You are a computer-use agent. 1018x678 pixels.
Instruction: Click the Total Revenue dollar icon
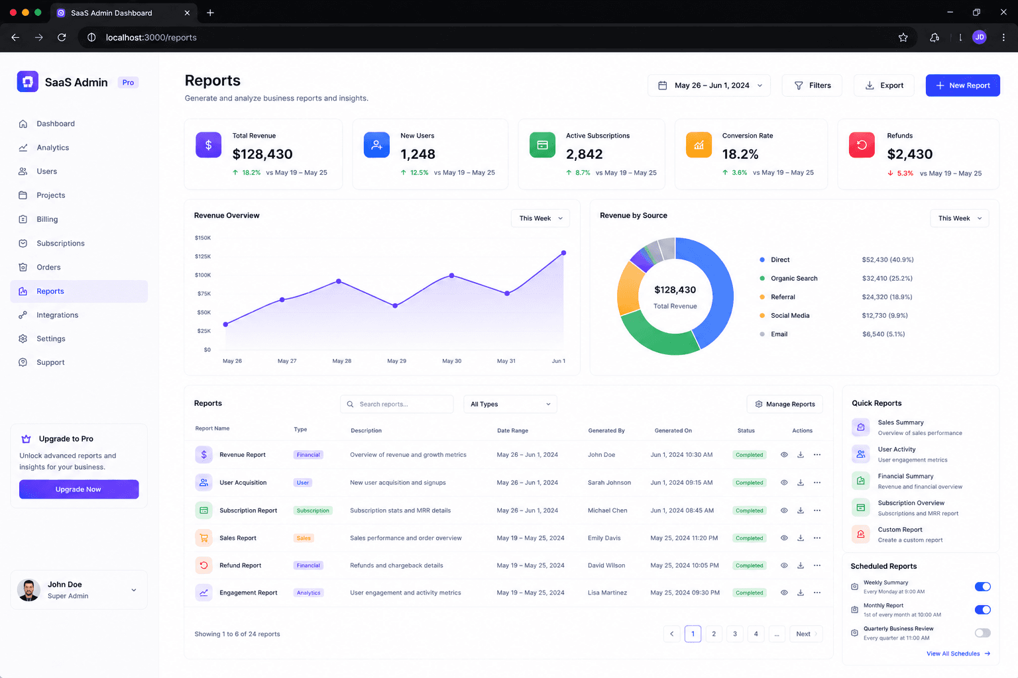click(208, 144)
